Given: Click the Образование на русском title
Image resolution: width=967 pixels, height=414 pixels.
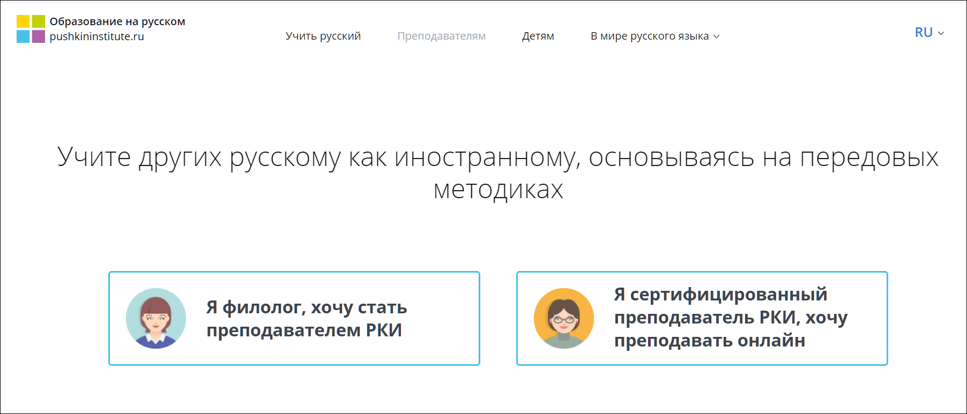Looking at the screenshot, I should [117, 21].
